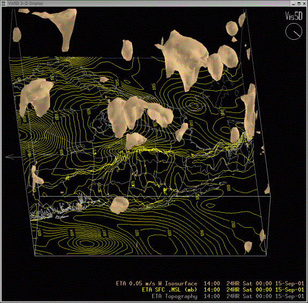Maximize the Vis5D 3-D Display window
Image resolution: width=308 pixels, height=303 pixels.
pos(299,3)
